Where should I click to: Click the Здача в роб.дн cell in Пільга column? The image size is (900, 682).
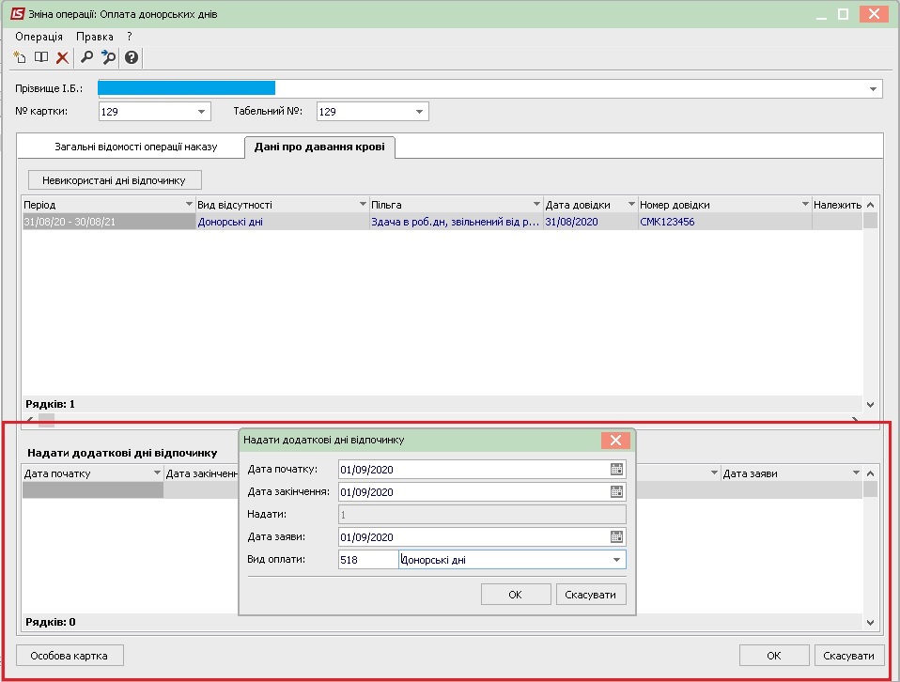pos(456,222)
